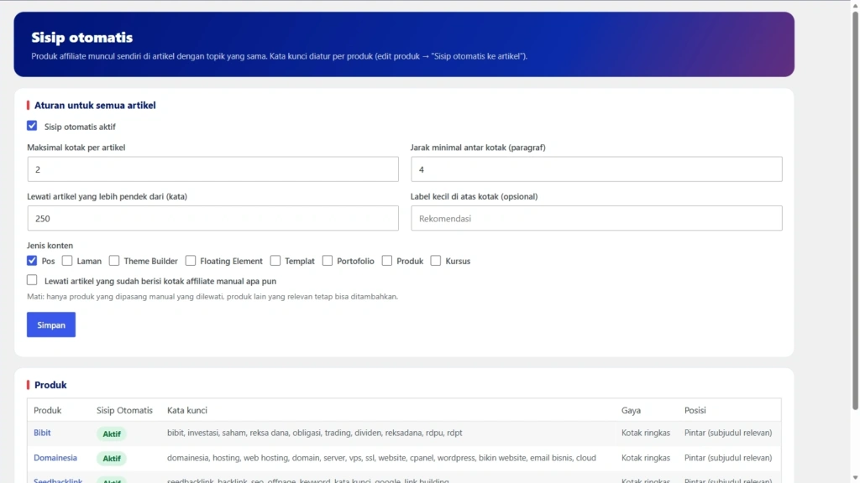Click the Posisi column header
Viewport: 860px width, 483px height.
695,410
